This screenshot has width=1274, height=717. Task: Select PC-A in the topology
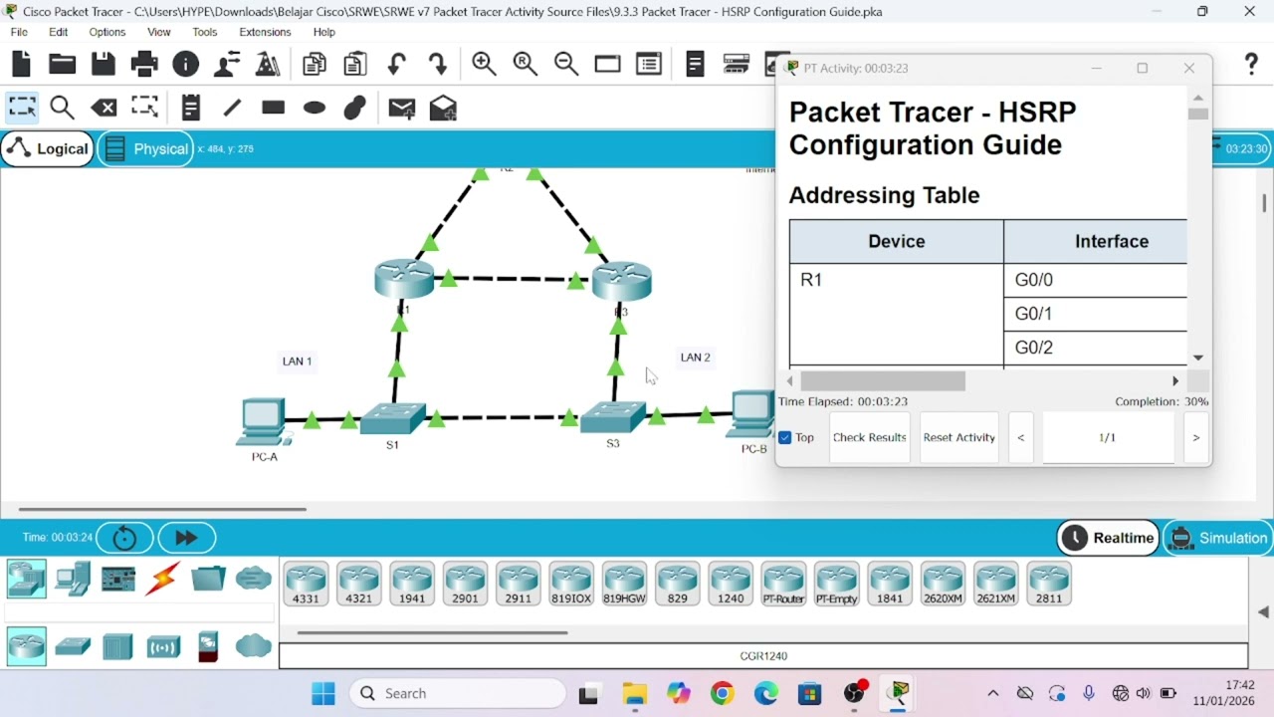(x=262, y=422)
